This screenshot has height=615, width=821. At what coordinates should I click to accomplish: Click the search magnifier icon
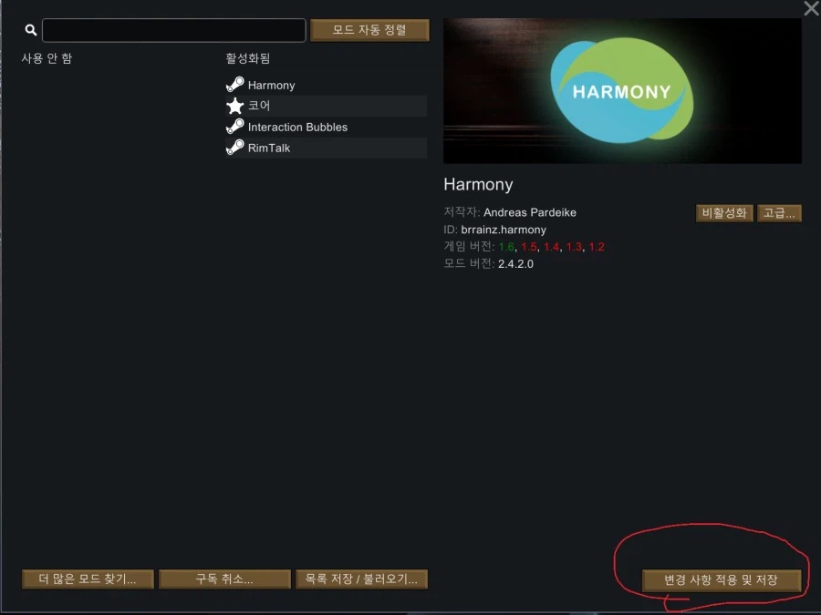(31, 30)
